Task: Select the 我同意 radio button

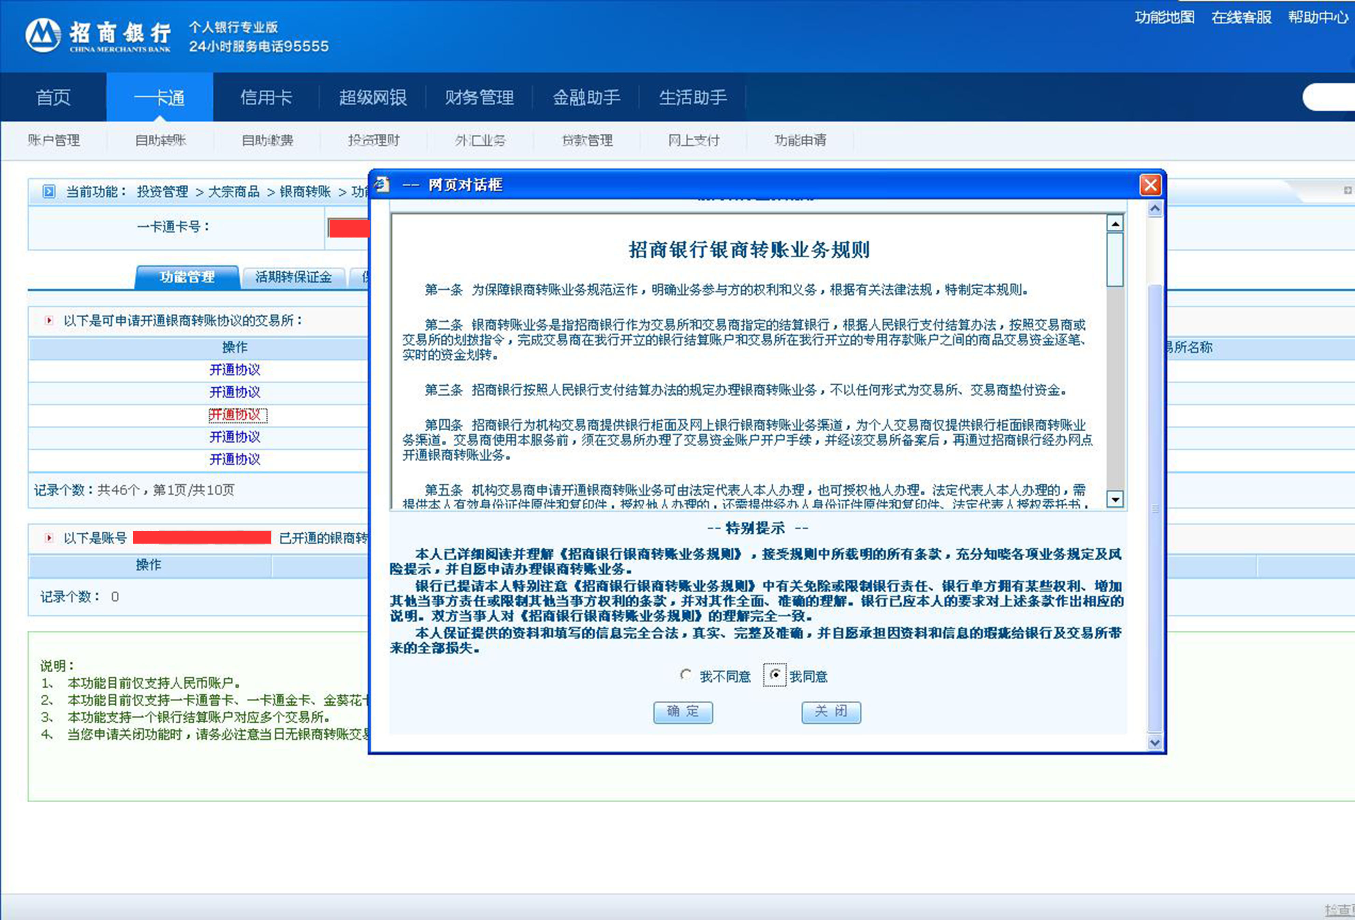Action: point(775,675)
